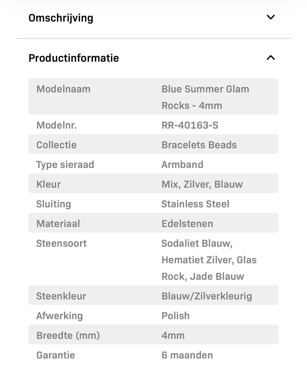Viewport: 307px width, 379px height.
Task: Click the Bracelets Beads collection value
Action: (x=199, y=145)
